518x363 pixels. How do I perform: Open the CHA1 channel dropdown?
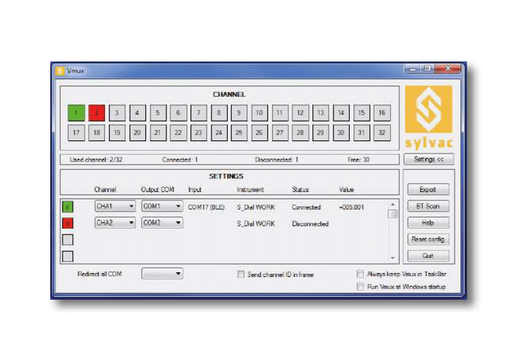(x=115, y=206)
